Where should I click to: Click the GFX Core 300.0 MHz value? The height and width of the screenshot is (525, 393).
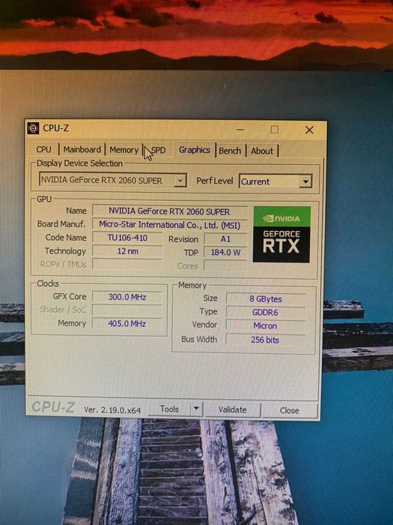point(127,297)
